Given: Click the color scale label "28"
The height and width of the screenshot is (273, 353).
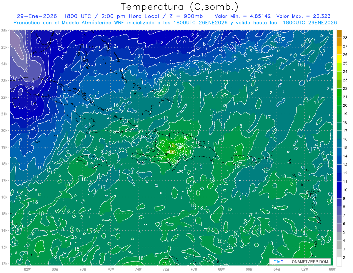Looking at the screenshot, I should tap(345, 38).
